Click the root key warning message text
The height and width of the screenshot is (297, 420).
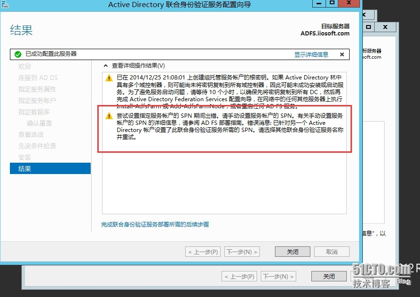(230, 92)
